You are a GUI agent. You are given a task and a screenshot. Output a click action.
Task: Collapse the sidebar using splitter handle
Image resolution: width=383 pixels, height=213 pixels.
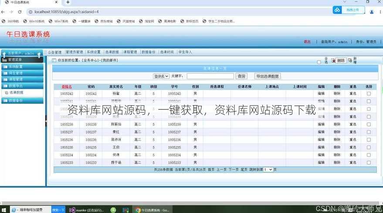pyautogui.click(x=46, y=121)
